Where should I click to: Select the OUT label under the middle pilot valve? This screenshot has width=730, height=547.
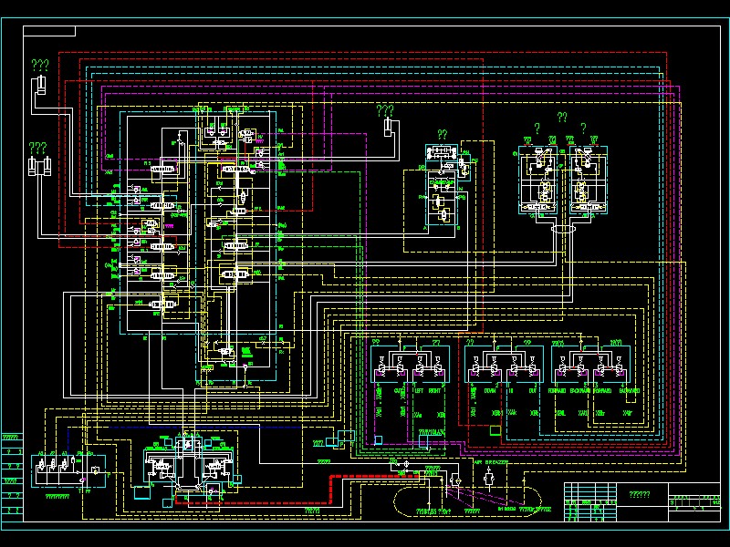point(533,391)
